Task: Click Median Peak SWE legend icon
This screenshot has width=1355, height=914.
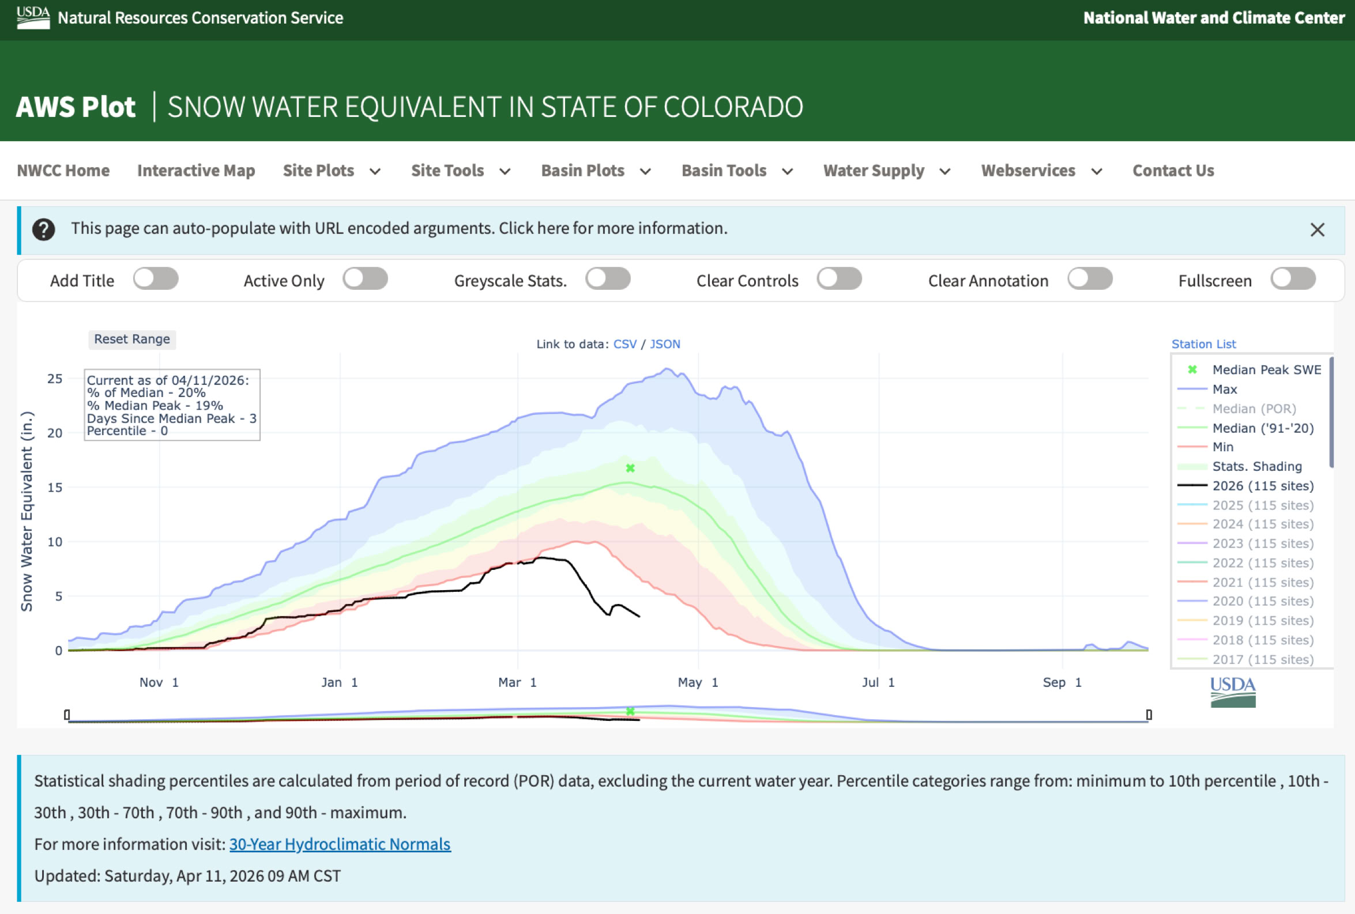Action: [x=1192, y=369]
